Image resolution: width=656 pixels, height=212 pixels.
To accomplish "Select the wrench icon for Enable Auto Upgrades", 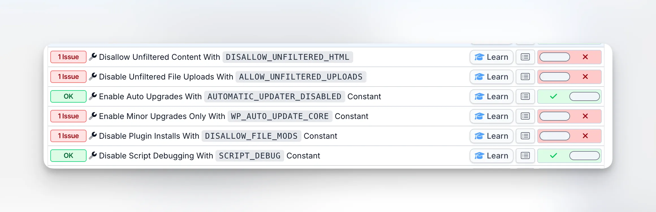I will pyautogui.click(x=93, y=96).
